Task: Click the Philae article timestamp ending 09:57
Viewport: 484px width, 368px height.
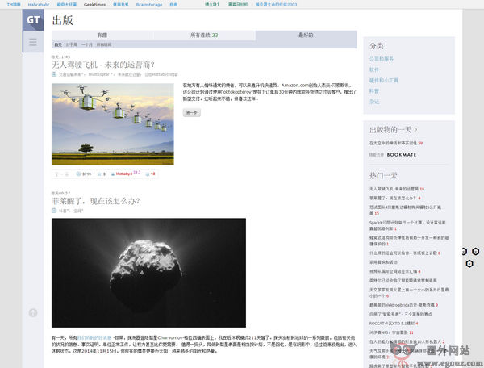Action: pyautogui.click(x=60, y=193)
